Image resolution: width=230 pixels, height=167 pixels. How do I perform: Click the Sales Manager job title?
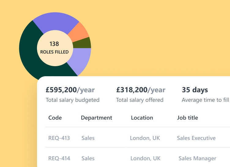pos(197,158)
